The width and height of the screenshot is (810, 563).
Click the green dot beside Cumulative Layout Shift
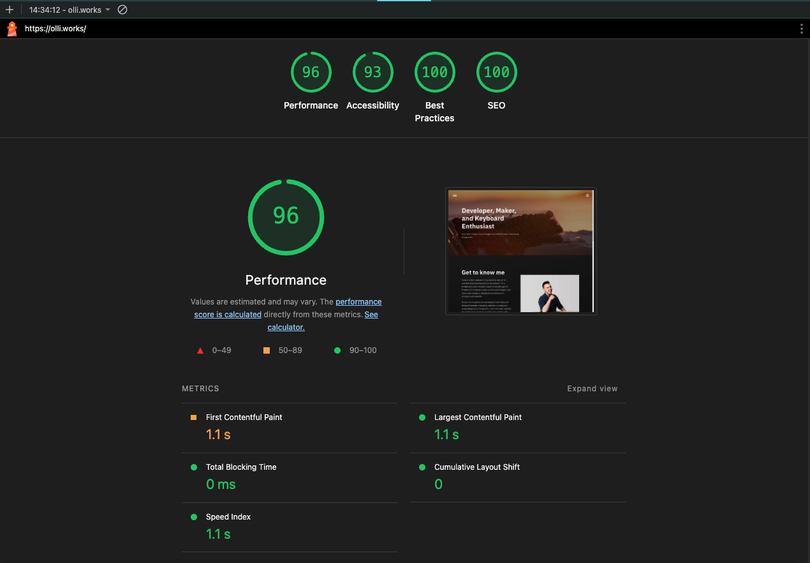click(422, 467)
